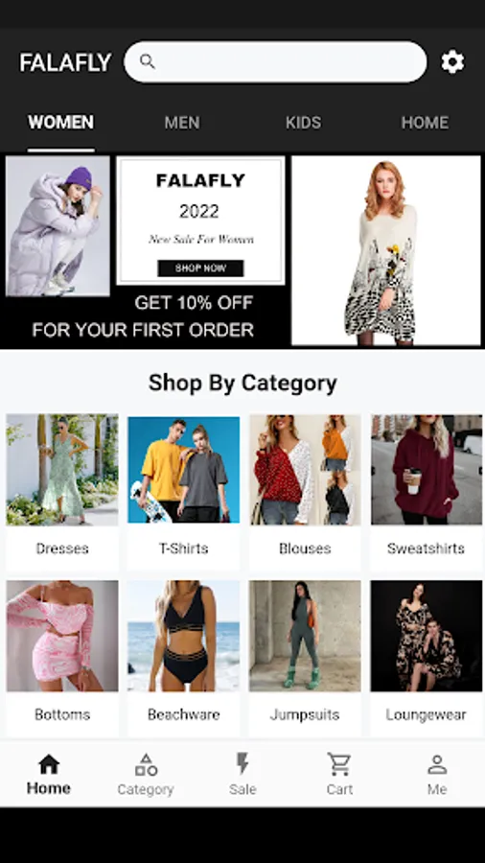Switch to the KIDS tab
This screenshot has height=863, width=485.
pos(303,122)
